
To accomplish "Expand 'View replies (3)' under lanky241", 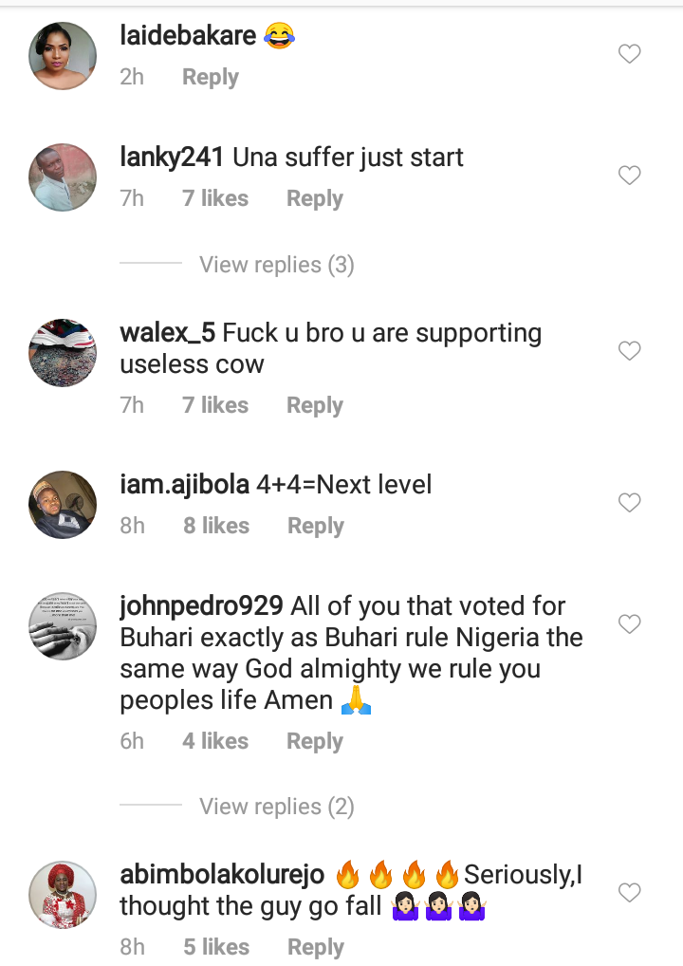I will (276, 265).
